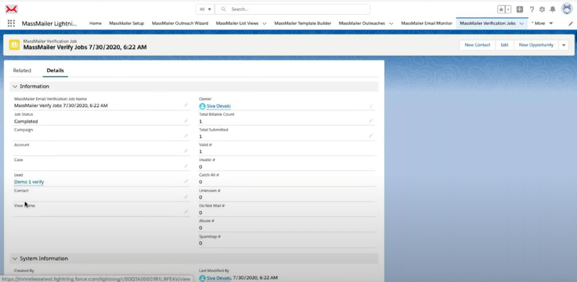577x282 pixels.
Task: Open the help question mark icon
Action: pyautogui.click(x=532, y=9)
